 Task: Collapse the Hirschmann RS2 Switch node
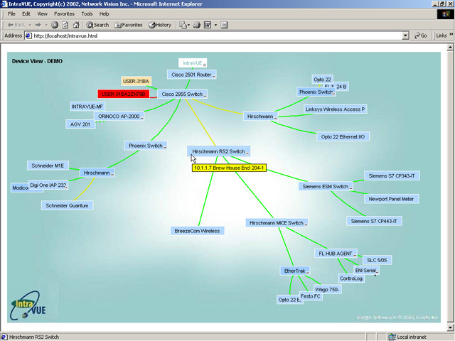247,153
